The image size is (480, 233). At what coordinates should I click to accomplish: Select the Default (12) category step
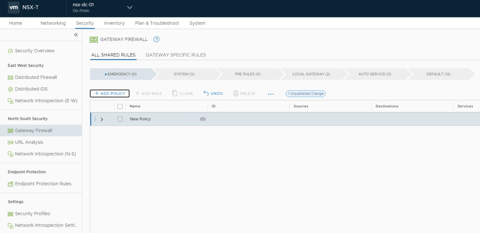[438, 74]
